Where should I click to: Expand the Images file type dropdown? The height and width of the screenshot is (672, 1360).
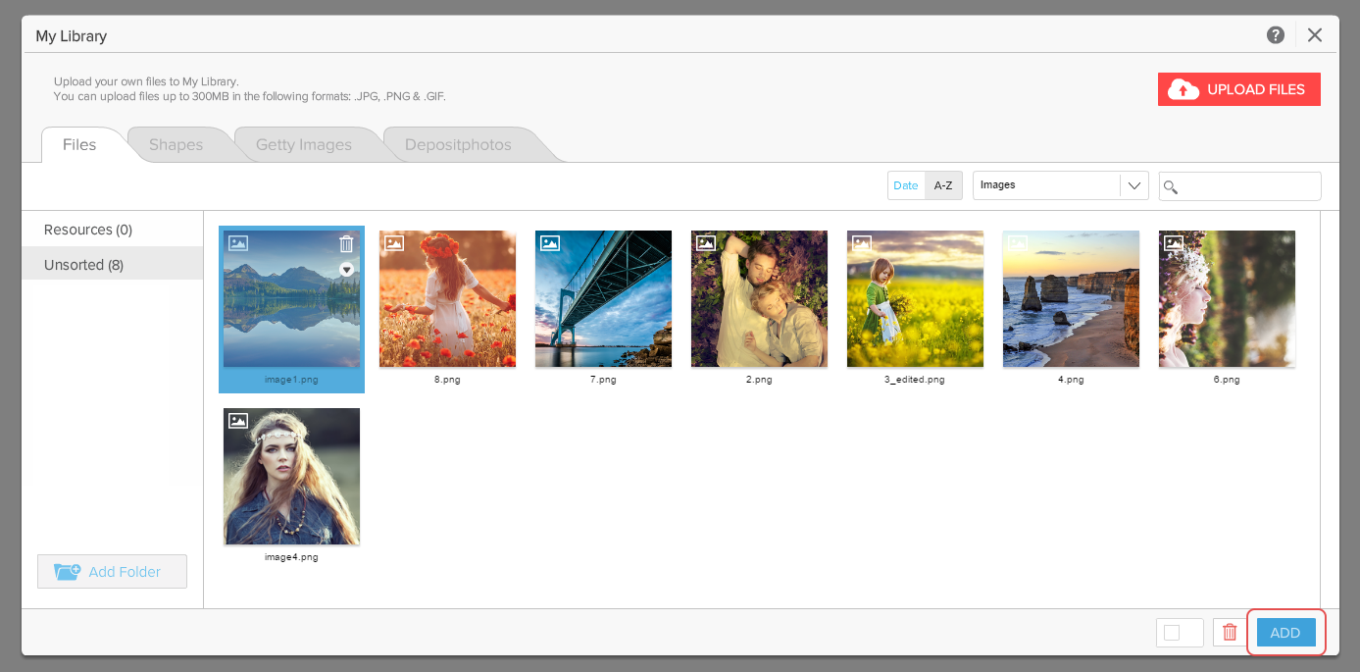[1134, 185]
